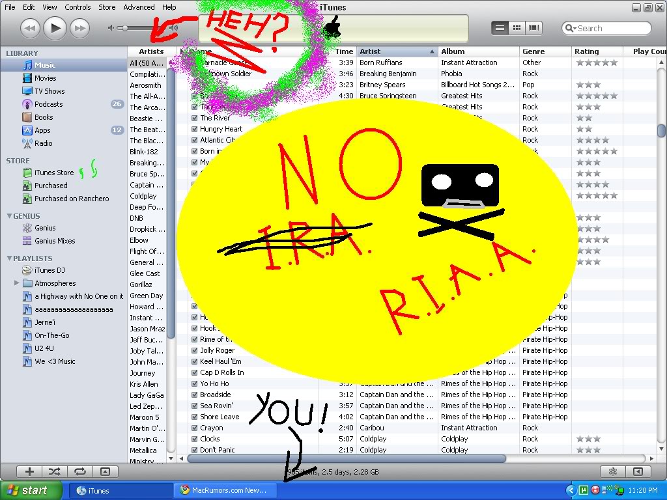The image size is (667, 500).
Task: Uncheck the Jolly Roger song
Action: (x=194, y=350)
